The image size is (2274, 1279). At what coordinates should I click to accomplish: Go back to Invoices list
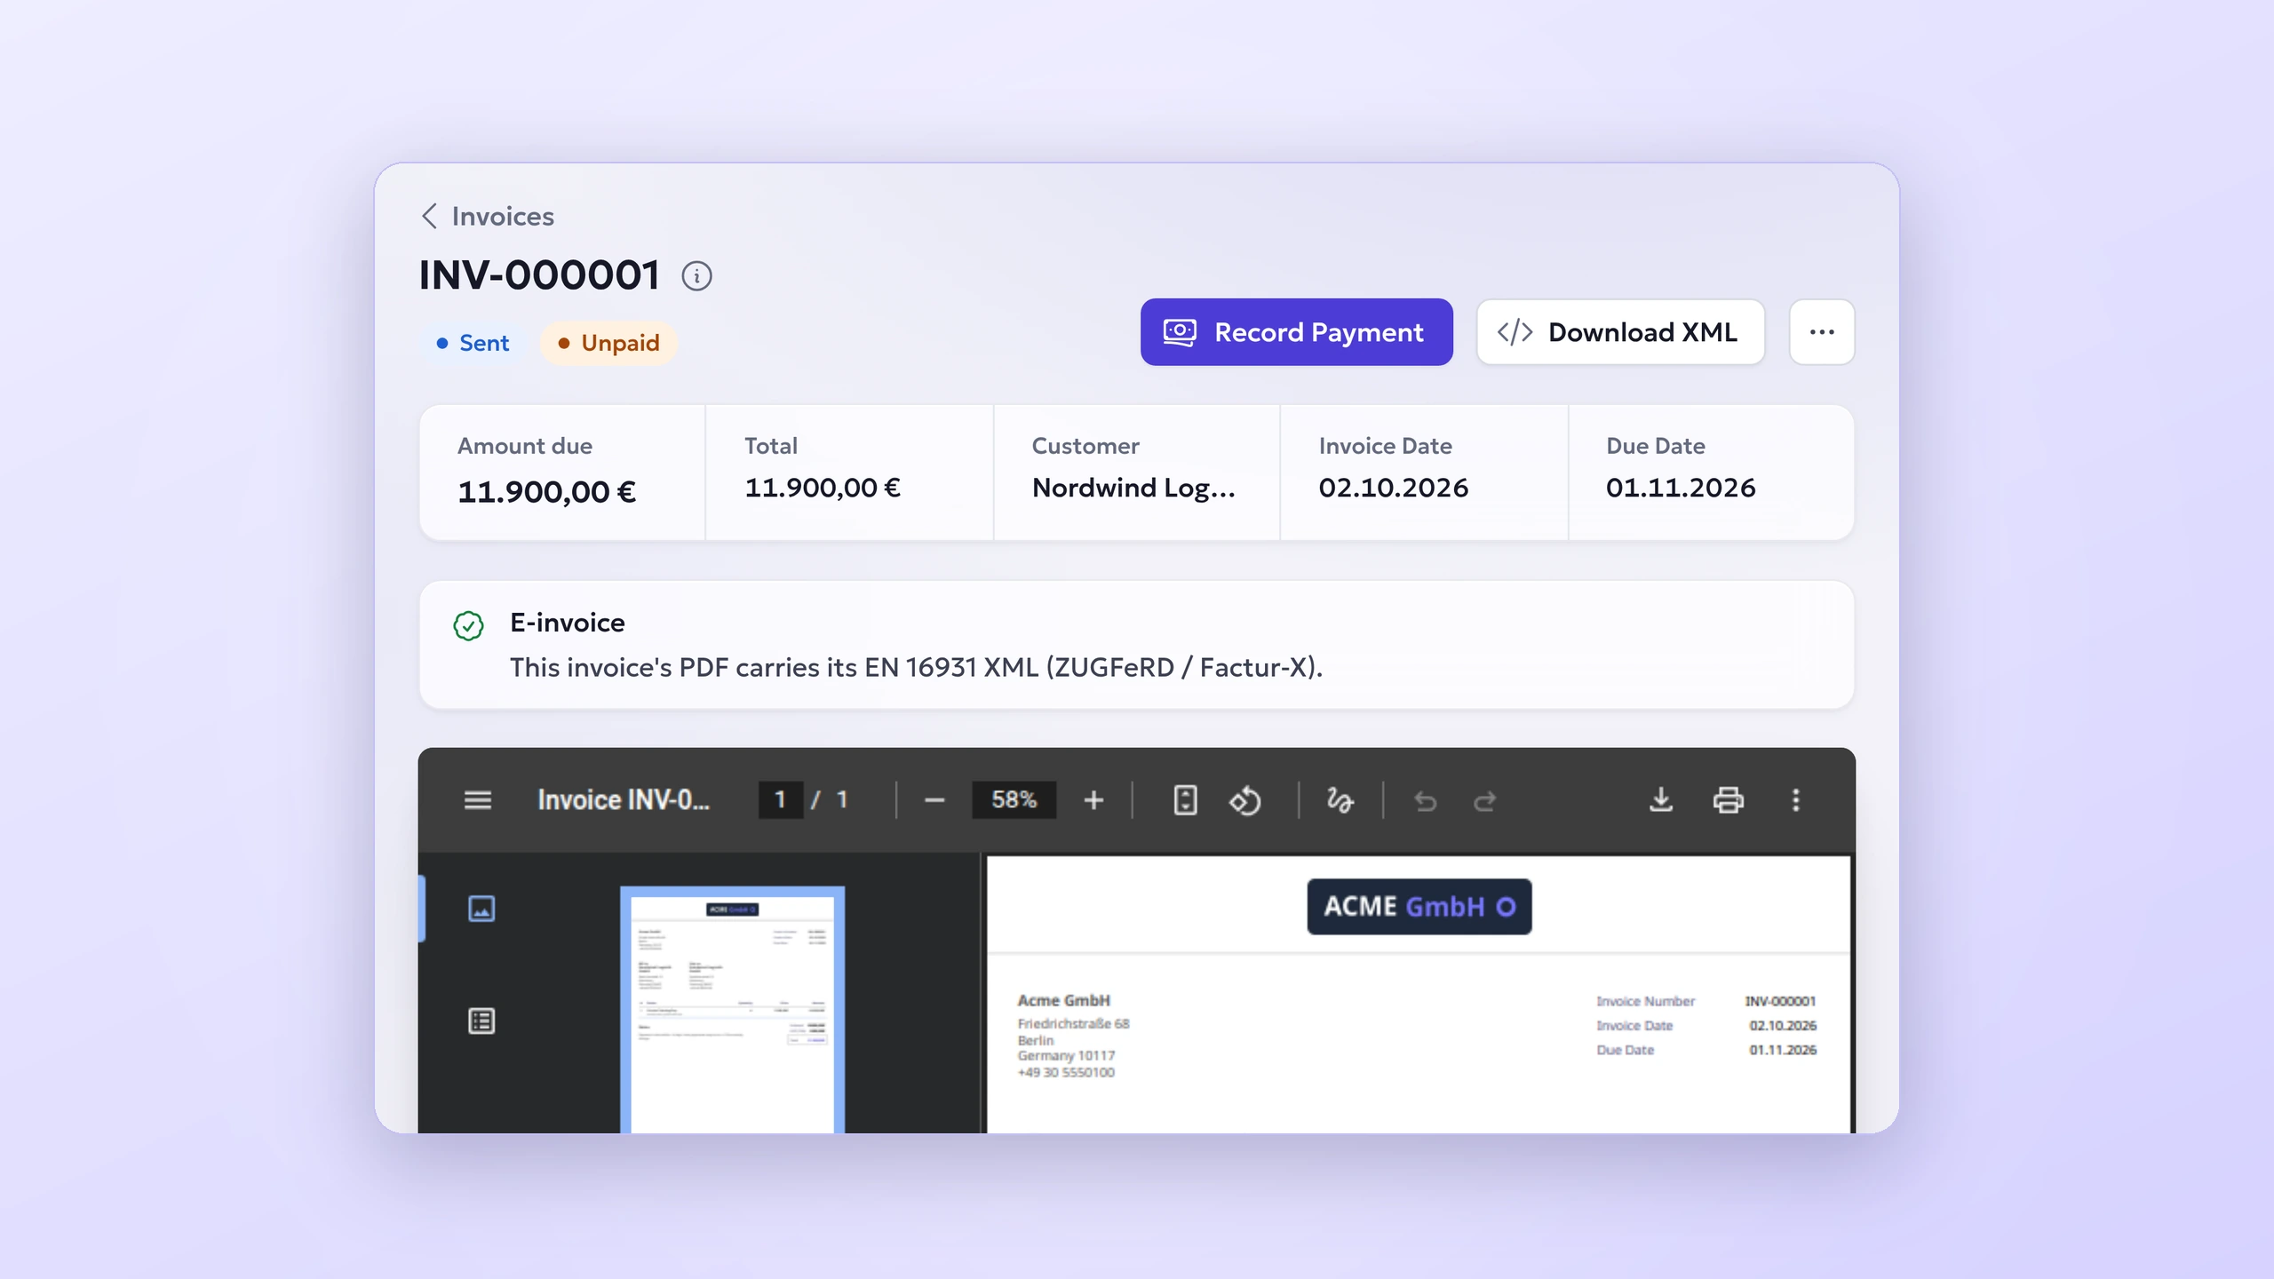tap(488, 216)
